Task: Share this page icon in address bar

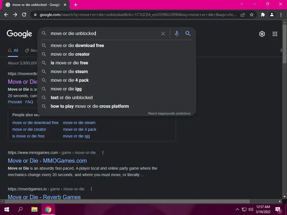Action: click(x=243, y=15)
